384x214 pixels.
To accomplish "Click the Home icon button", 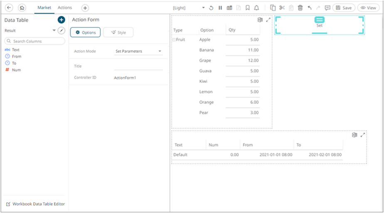I will tap(22, 8).
